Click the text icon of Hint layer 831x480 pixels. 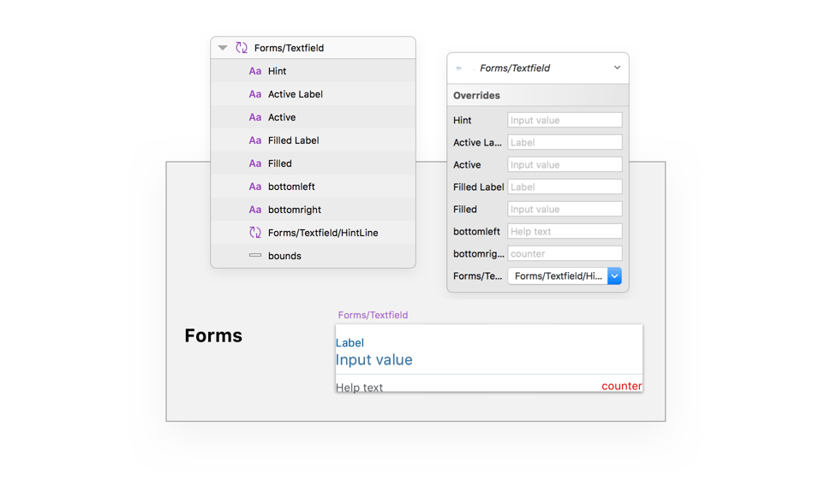click(255, 71)
